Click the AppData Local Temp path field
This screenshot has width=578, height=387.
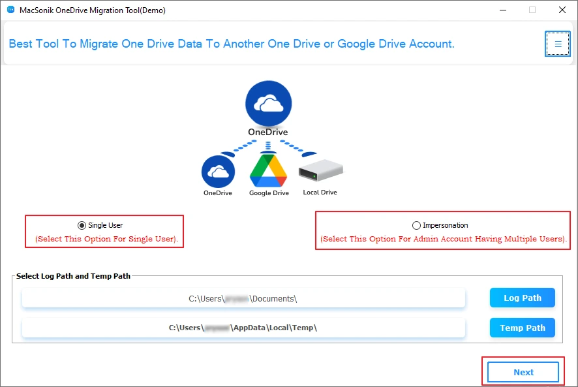[x=243, y=328]
